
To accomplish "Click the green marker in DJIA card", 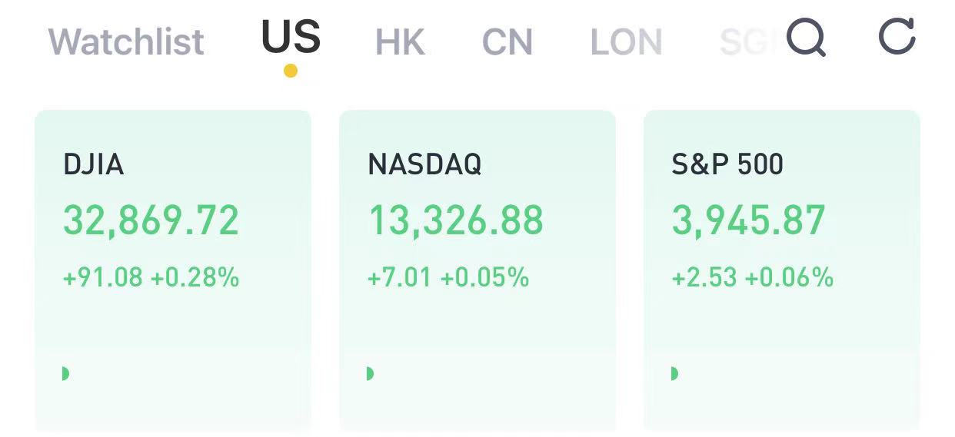I will [x=65, y=373].
